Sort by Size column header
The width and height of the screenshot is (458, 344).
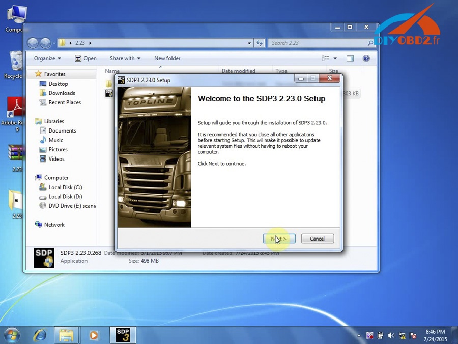333,71
